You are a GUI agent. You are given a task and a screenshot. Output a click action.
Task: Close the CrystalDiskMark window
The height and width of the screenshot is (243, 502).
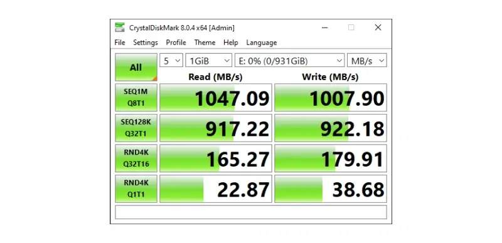point(378,28)
